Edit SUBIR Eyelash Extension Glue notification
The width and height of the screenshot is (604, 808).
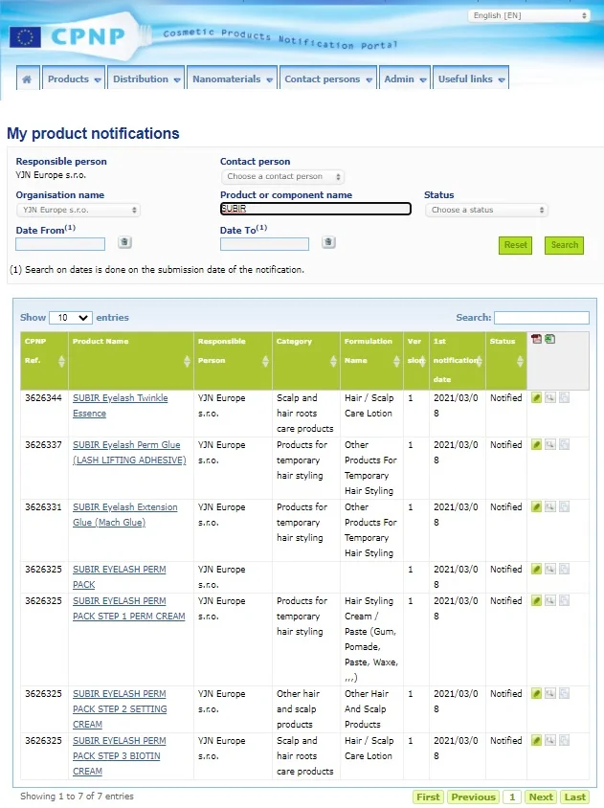536,507
